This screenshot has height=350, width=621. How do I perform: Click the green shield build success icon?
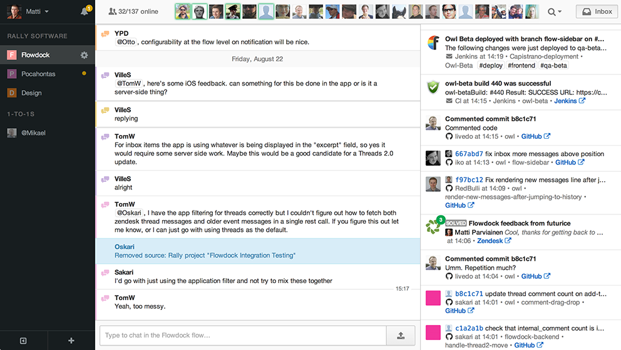433,87
